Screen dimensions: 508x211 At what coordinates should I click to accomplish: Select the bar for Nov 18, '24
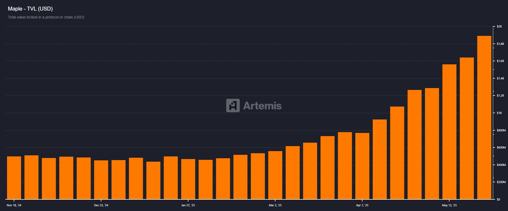pyautogui.click(x=14, y=178)
